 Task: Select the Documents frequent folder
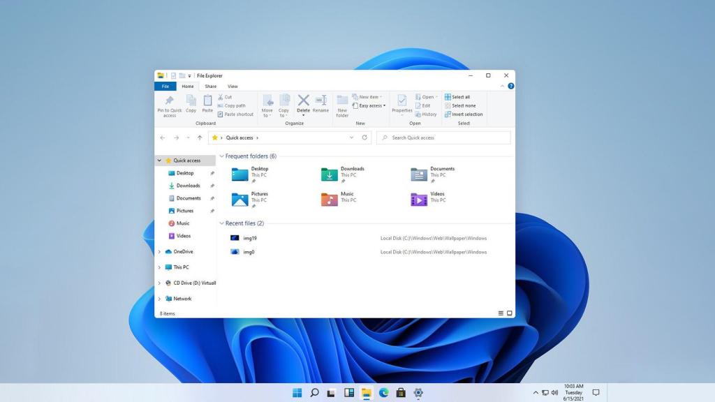[x=433, y=174]
